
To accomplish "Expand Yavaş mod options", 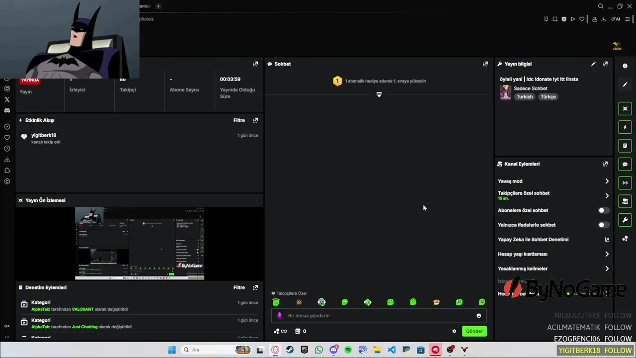I will [x=607, y=181].
